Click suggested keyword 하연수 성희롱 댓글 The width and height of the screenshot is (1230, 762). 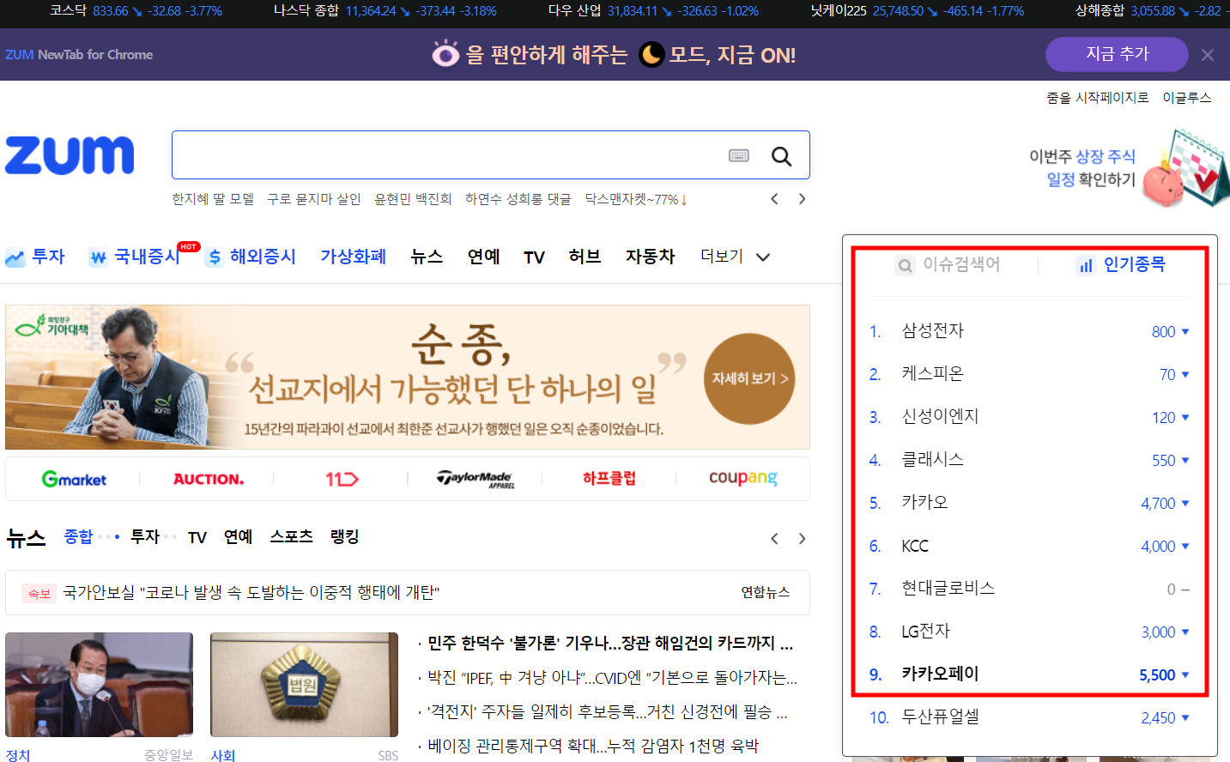pyautogui.click(x=518, y=199)
